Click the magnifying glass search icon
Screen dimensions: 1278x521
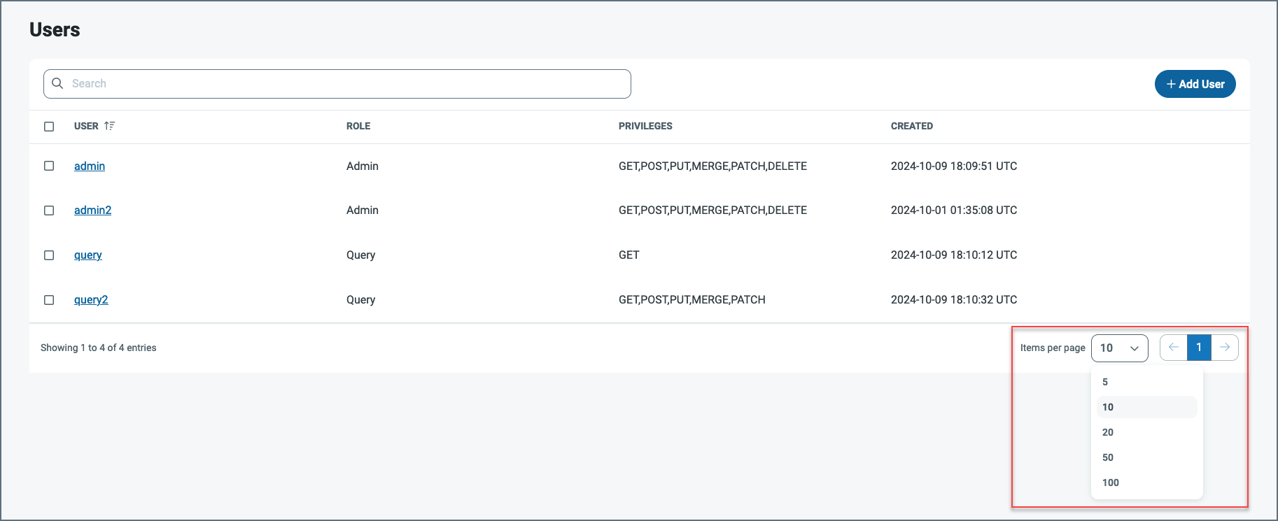coord(57,83)
